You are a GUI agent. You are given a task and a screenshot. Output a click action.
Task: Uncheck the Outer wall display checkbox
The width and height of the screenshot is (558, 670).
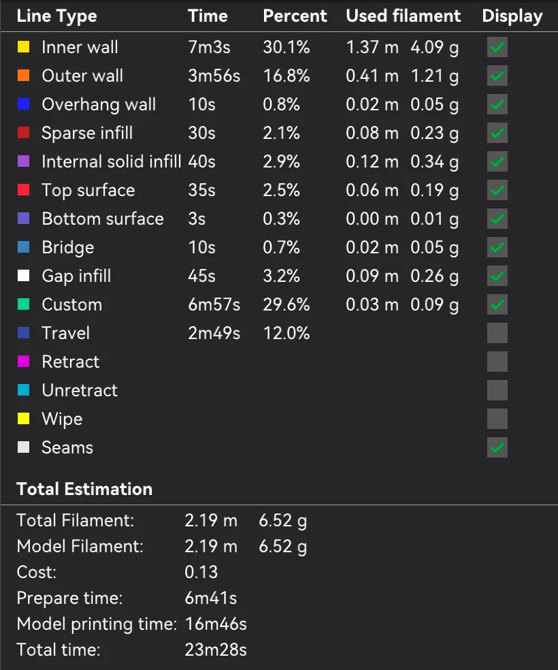point(497,76)
